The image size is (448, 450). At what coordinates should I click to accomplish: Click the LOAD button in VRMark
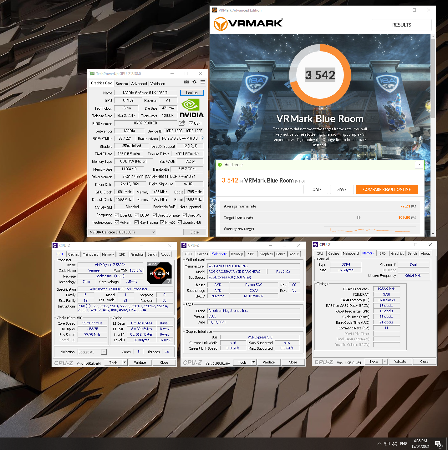[316, 189]
